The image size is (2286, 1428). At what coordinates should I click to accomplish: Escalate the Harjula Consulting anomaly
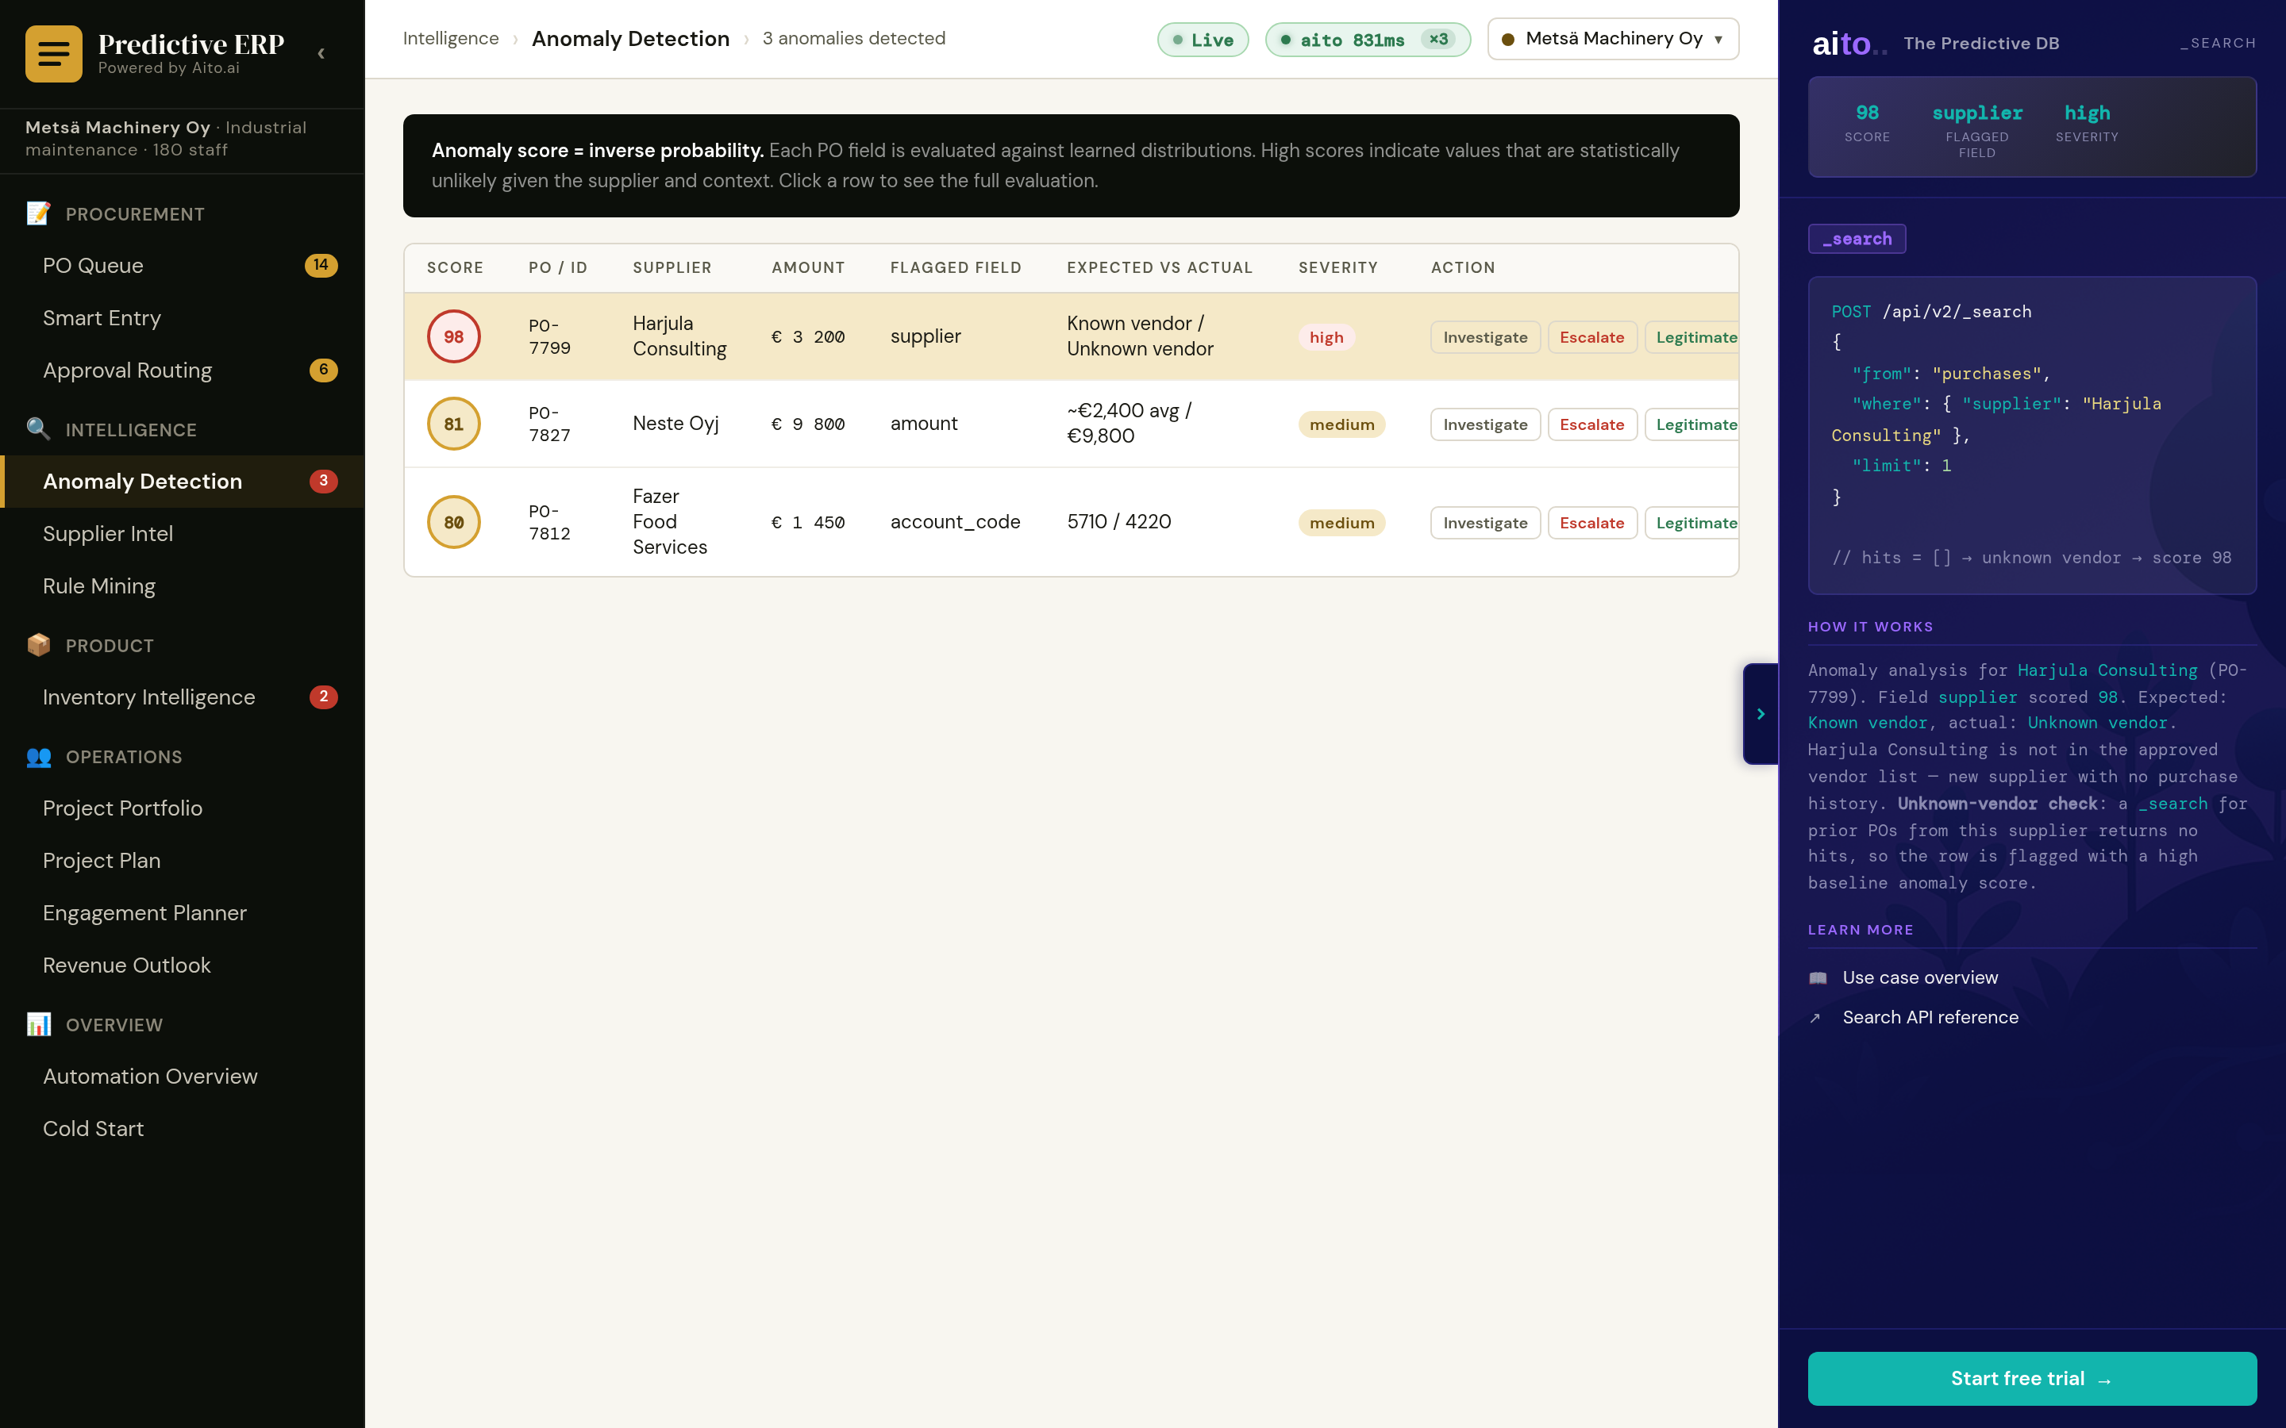click(1591, 337)
